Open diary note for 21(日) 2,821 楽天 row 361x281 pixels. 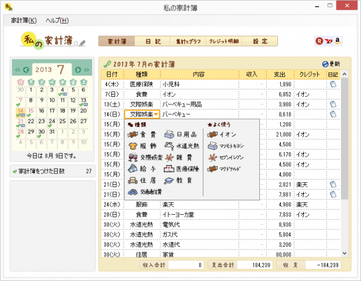pyautogui.click(x=333, y=185)
